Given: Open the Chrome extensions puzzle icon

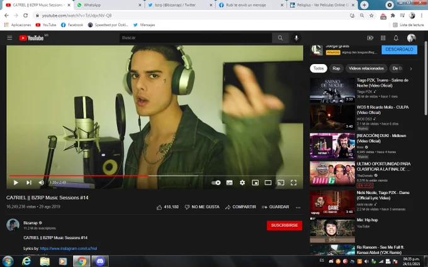Looking at the screenshot, I should 393,16.
